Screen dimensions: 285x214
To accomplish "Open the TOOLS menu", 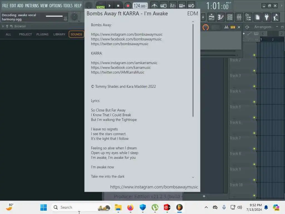I will pos(68,6).
